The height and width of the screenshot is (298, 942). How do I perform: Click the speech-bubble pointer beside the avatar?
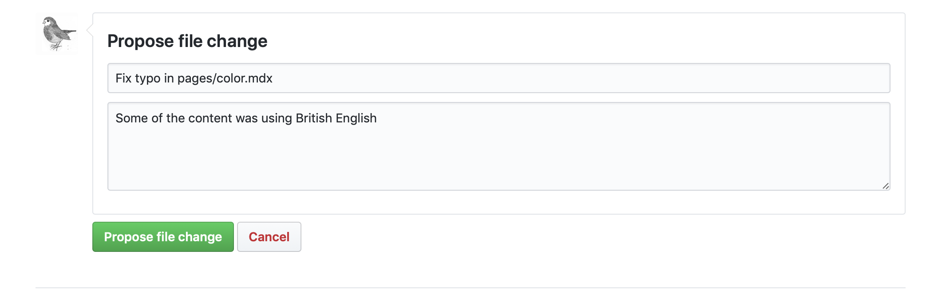point(90,30)
